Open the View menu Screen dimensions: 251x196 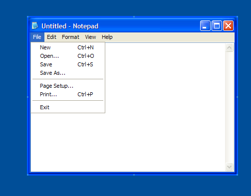point(90,37)
